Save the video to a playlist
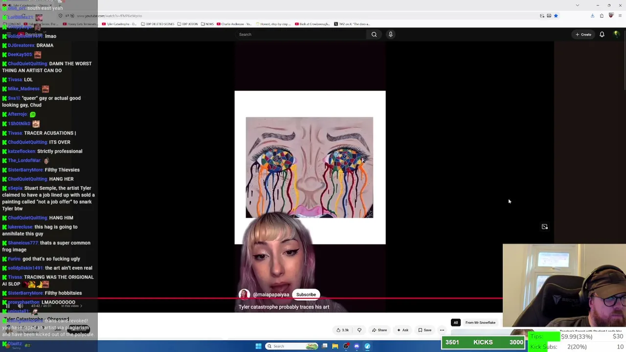Screen dimensions: 626x352 pos(425,330)
